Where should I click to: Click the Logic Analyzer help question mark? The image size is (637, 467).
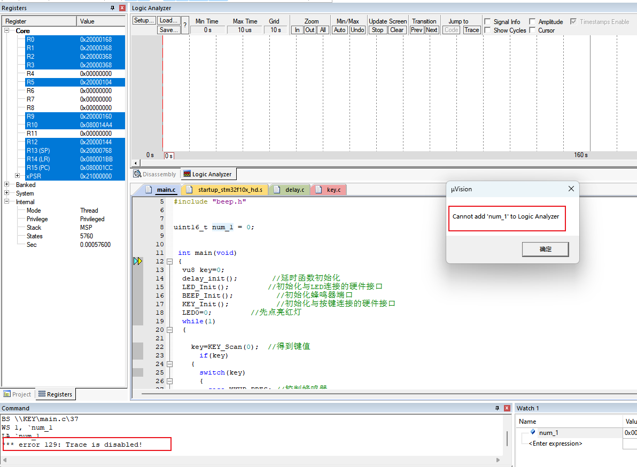(185, 25)
